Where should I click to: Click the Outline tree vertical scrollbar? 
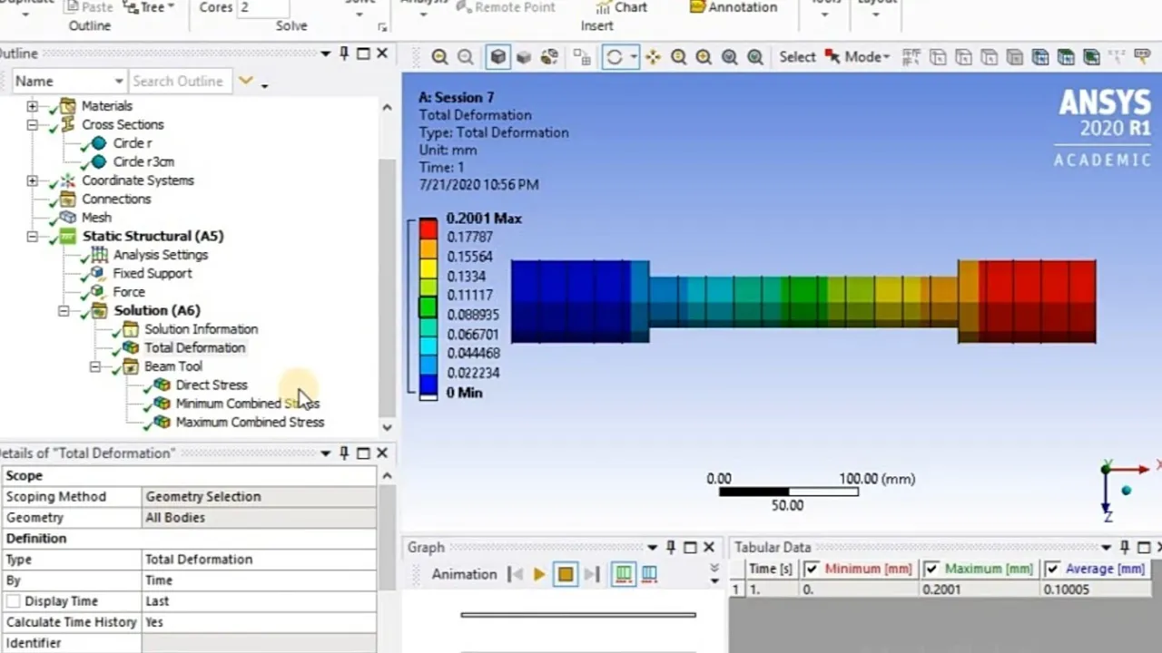point(387,286)
